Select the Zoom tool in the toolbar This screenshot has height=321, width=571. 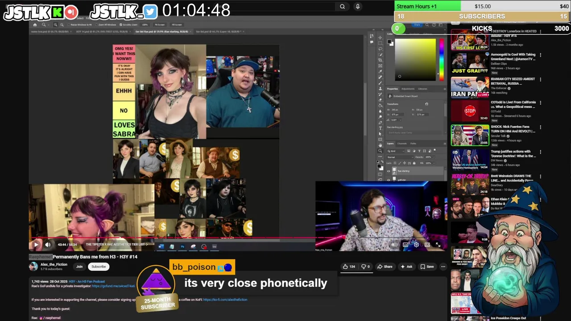(x=380, y=151)
